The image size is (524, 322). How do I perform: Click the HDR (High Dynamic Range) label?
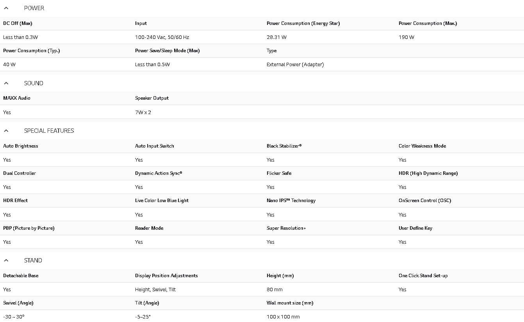pos(428,173)
